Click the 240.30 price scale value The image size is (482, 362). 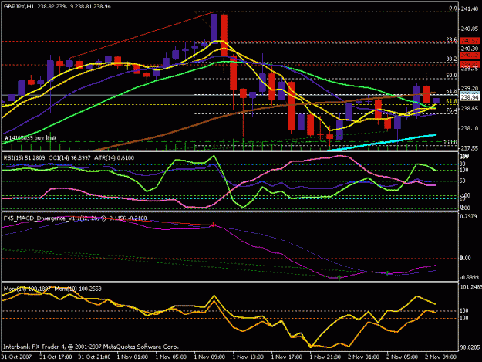point(469,49)
